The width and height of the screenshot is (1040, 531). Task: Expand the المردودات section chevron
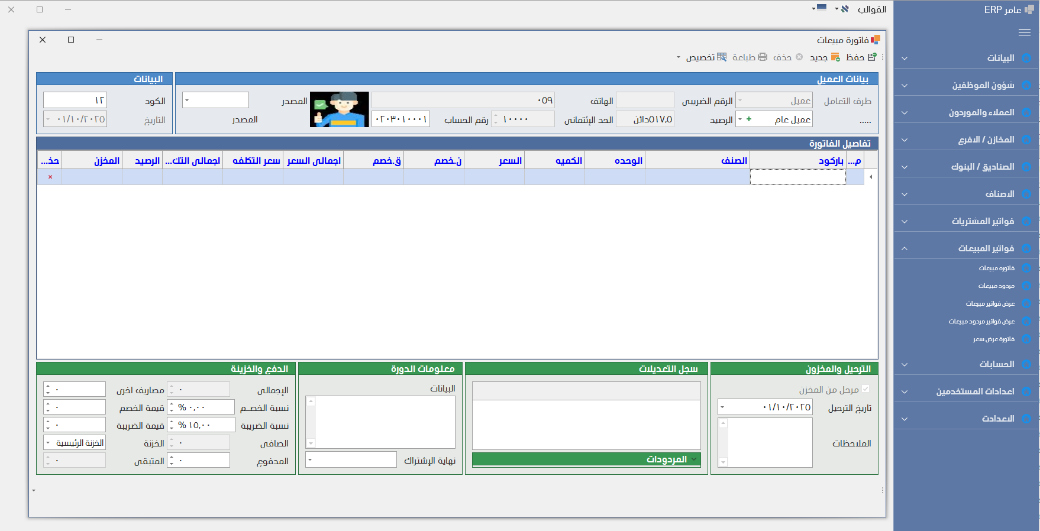click(695, 459)
